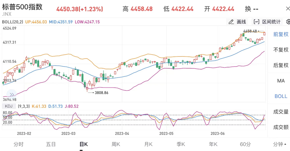Open the KDJ indicator selector
Viewport: 290px width, 151px height.
pos(9,106)
